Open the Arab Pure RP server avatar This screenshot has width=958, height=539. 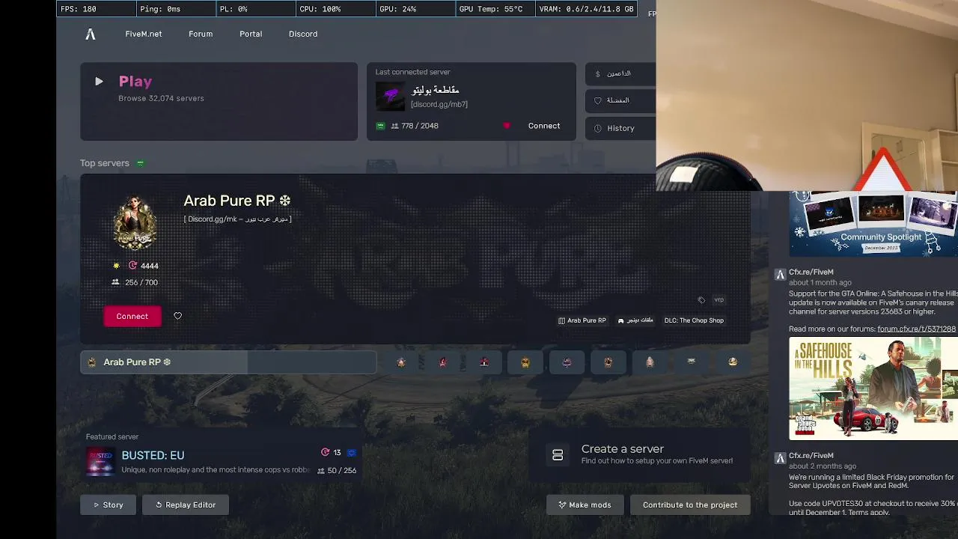point(135,222)
